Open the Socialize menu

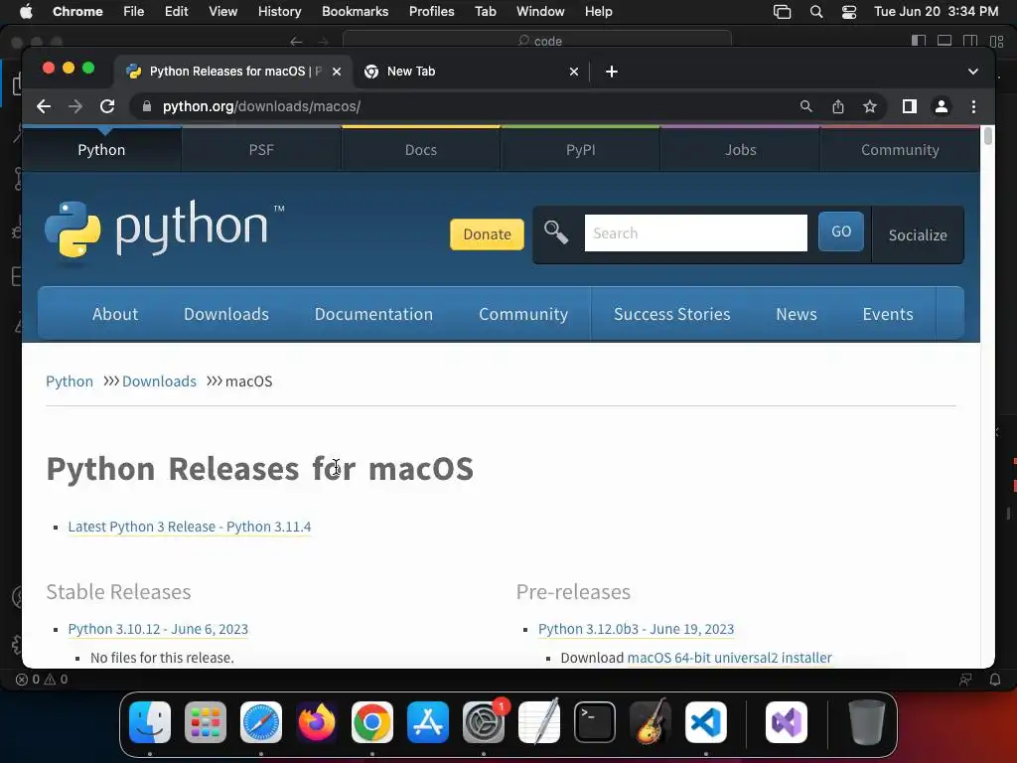click(x=918, y=234)
